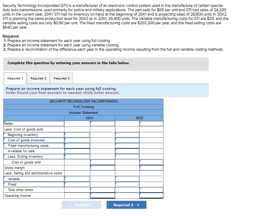This screenshot has width=265, height=216.
Task: Select Gross margin 20X1 cell
Action: [x=103, y=168]
